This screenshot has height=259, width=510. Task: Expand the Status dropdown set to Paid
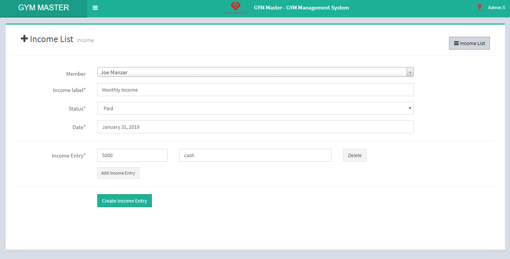tap(255, 108)
